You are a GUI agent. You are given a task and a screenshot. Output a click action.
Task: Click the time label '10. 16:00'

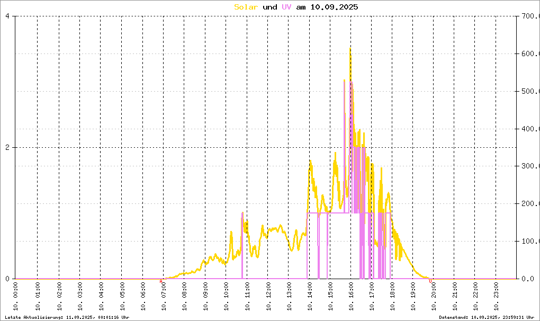click(352, 296)
